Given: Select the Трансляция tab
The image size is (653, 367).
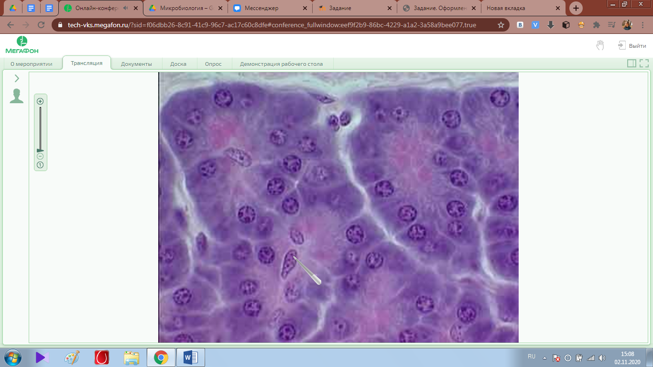Looking at the screenshot, I should coord(87,63).
